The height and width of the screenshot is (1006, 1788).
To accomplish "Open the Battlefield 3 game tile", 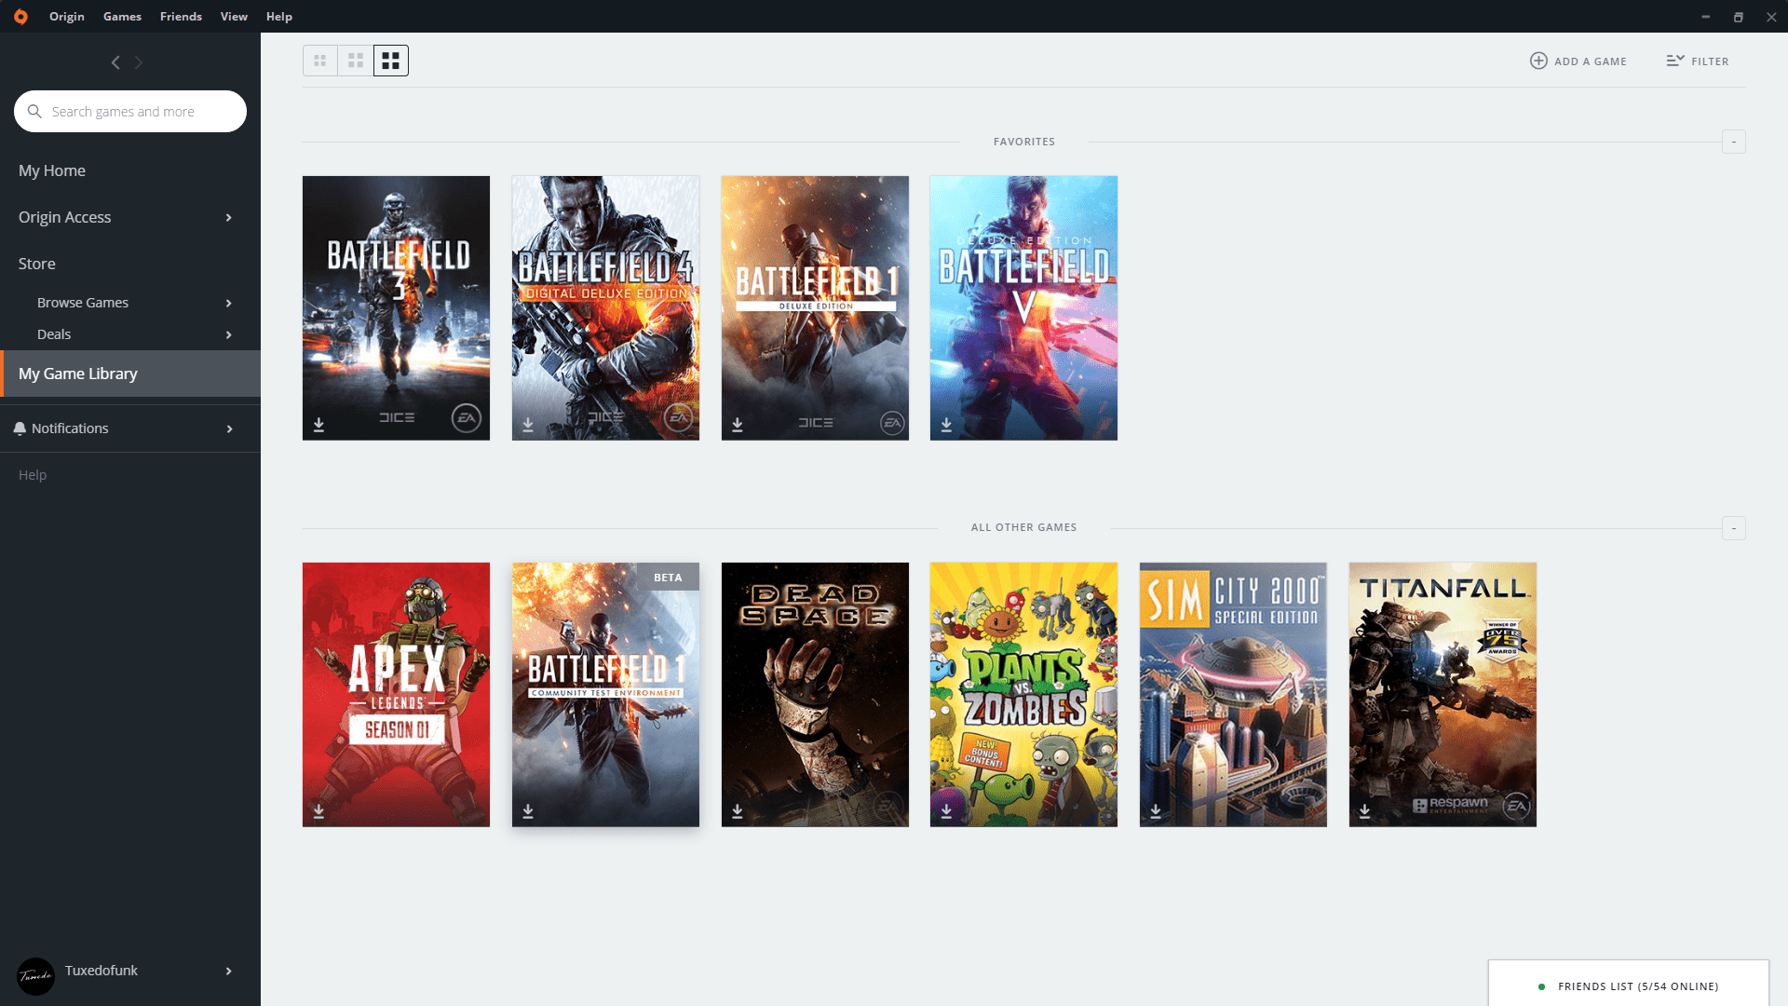I will tap(396, 308).
